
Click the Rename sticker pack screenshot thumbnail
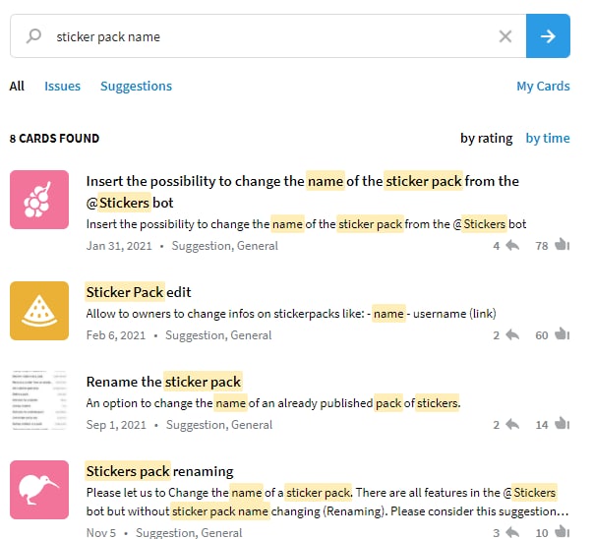click(x=39, y=400)
